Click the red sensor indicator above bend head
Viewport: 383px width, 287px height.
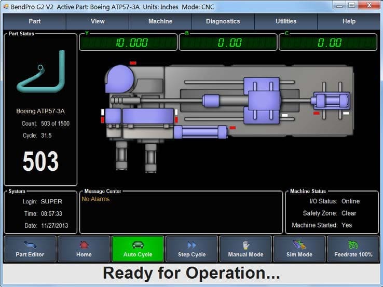[x=133, y=63]
